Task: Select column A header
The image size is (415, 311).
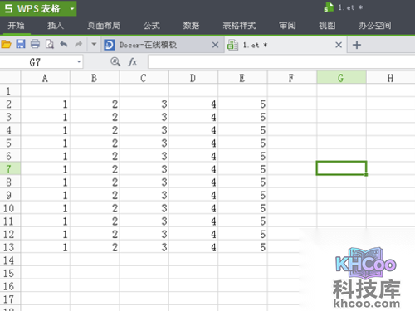Action: click(x=45, y=78)
